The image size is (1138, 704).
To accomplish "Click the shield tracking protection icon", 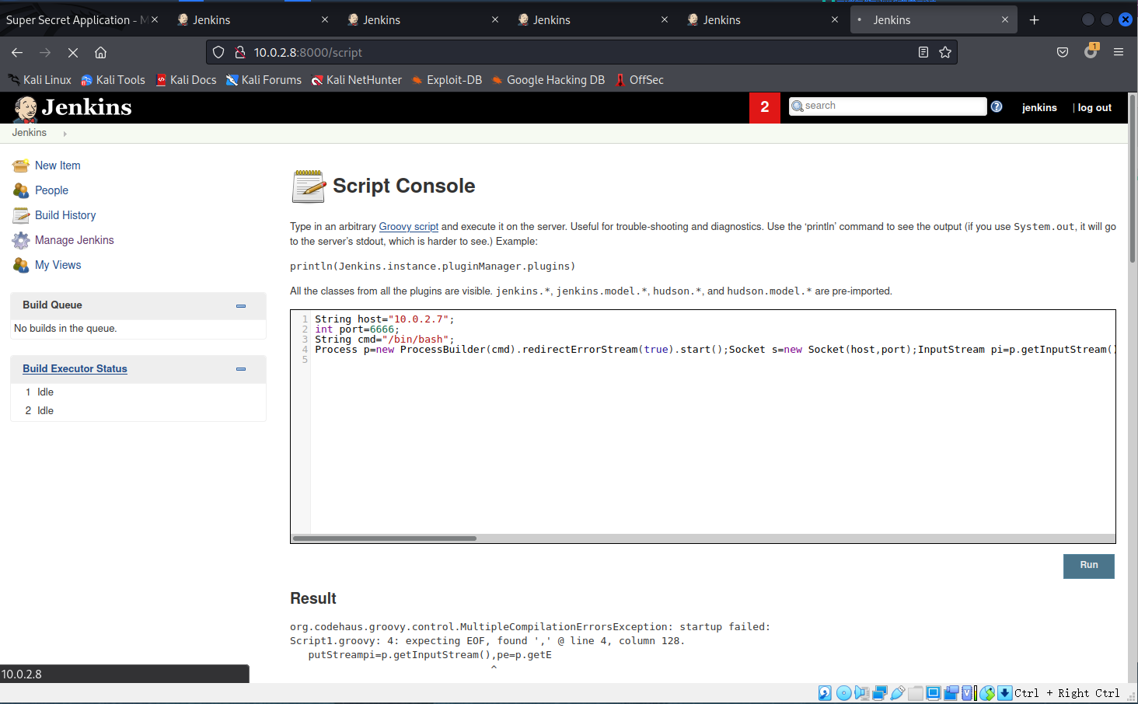I will click(x=218, y=52).
